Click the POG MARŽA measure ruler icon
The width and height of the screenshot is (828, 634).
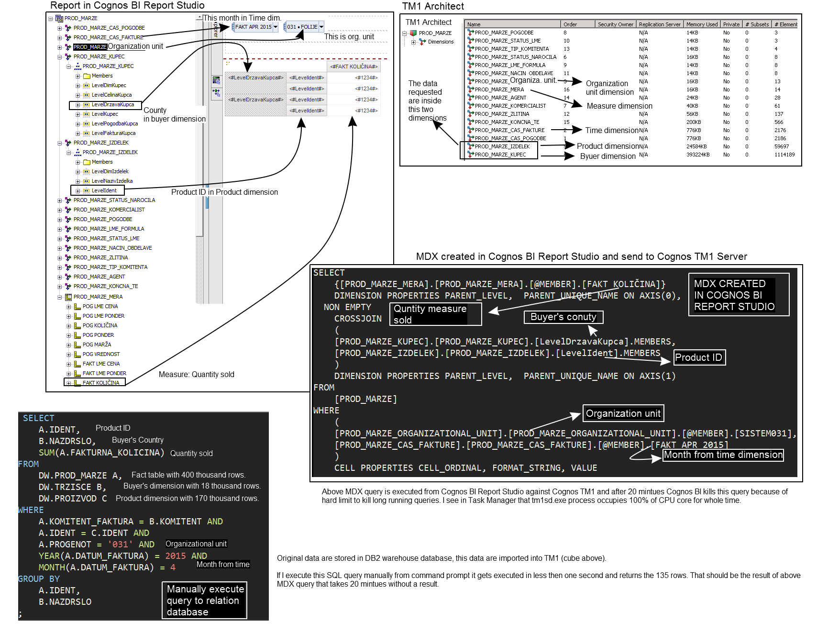(x=77, y=345)
